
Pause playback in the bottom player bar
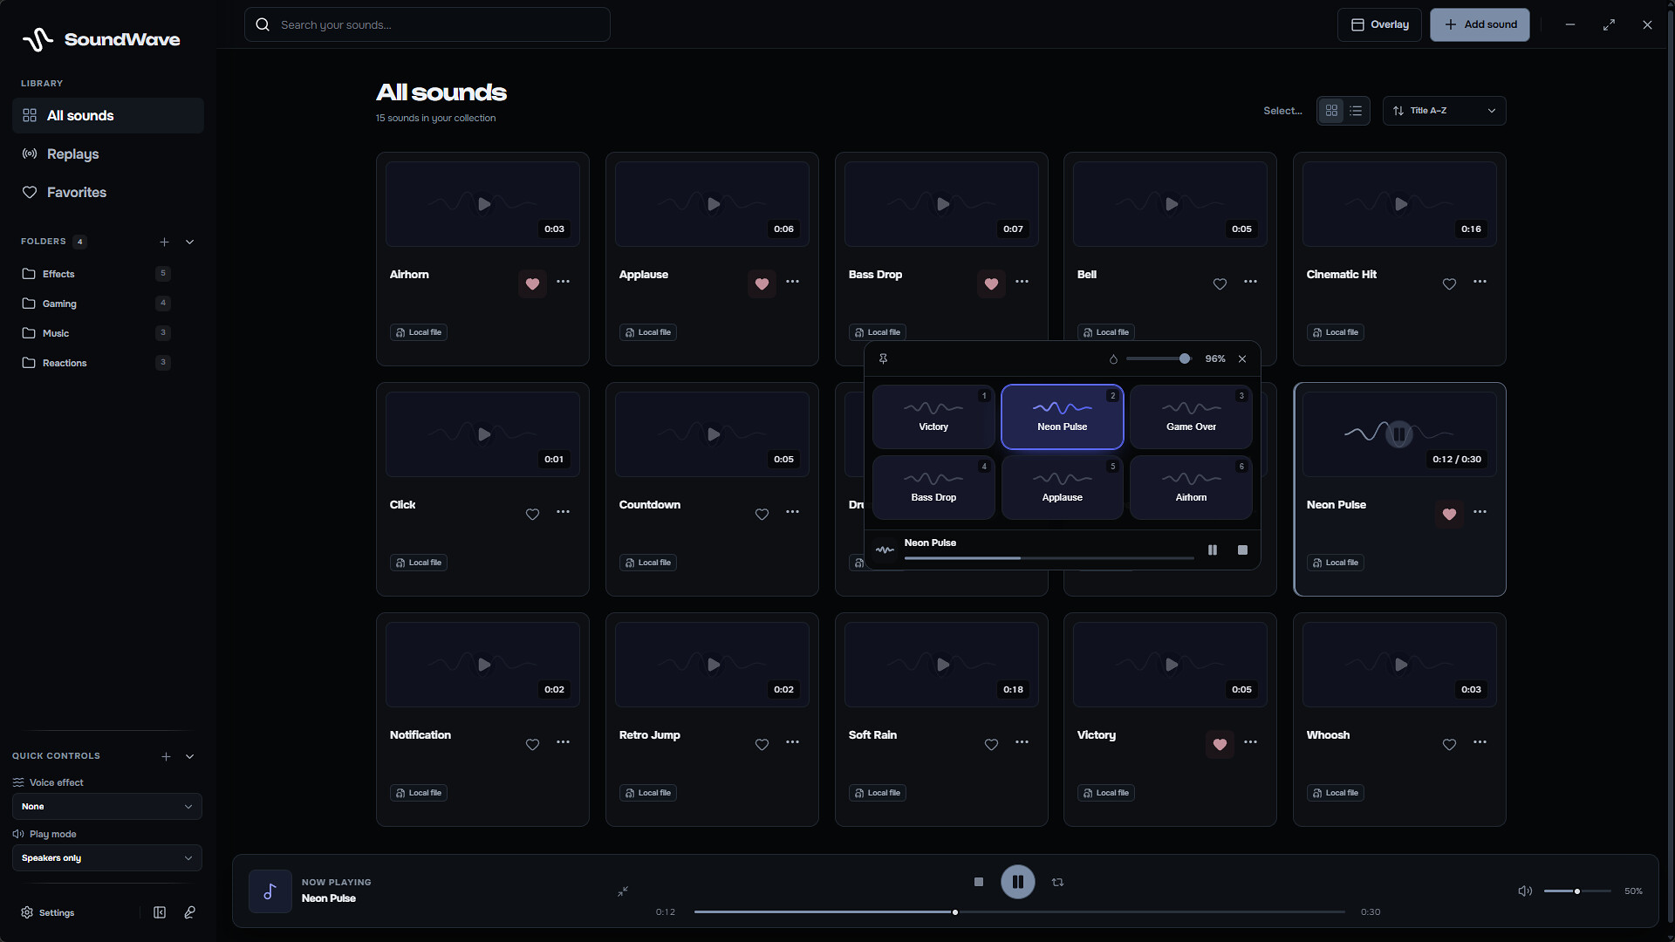[1018, 882]
